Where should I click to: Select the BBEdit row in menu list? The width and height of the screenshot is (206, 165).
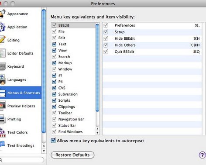point(73,25)
